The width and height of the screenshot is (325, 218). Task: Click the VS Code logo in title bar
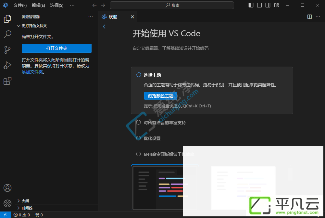pos(6,5)
